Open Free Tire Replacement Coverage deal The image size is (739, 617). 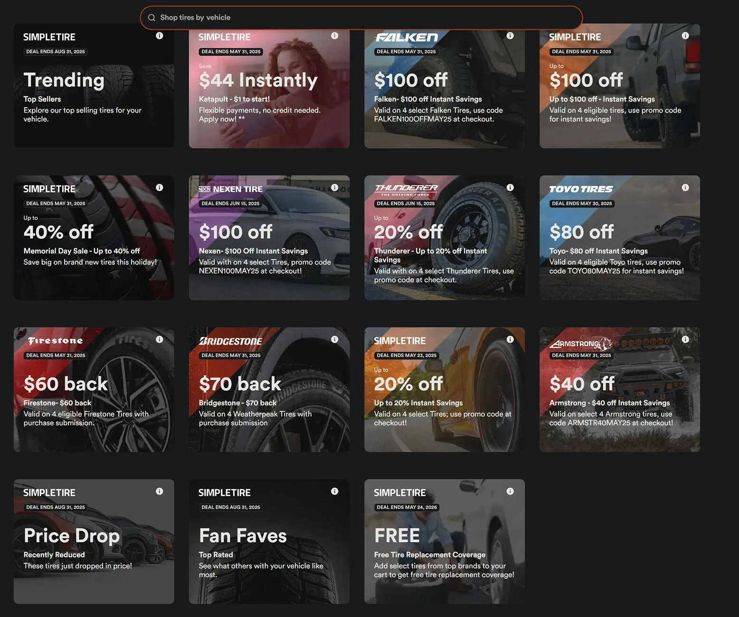[x=445, y=542]
